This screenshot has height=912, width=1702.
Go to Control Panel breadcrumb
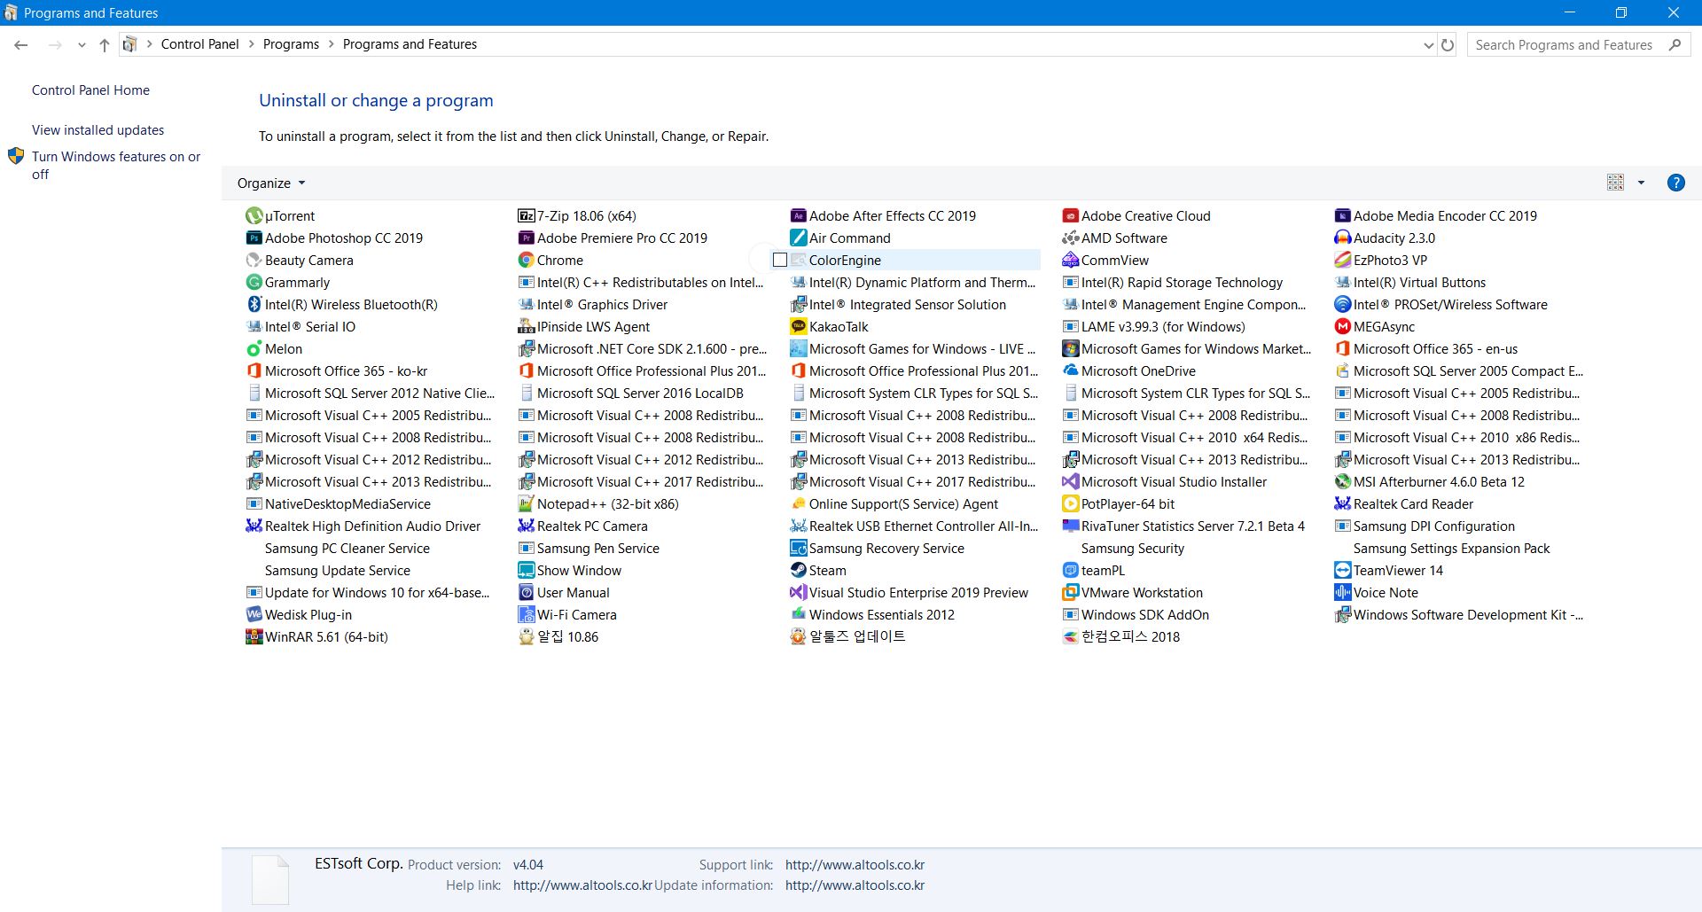[x=199, y=44]
